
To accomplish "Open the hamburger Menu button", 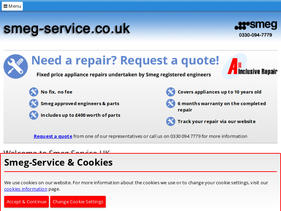I will point(12,6).
